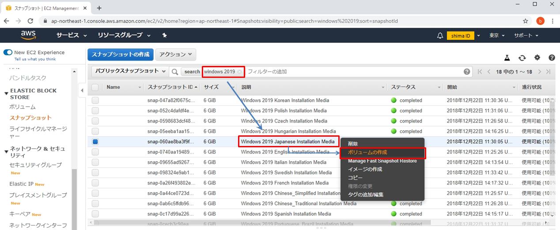The width and height of the screenshot is (560, 230).
Task: Check the Hungarian Installation Media row
Action: [x=95, y=131]
